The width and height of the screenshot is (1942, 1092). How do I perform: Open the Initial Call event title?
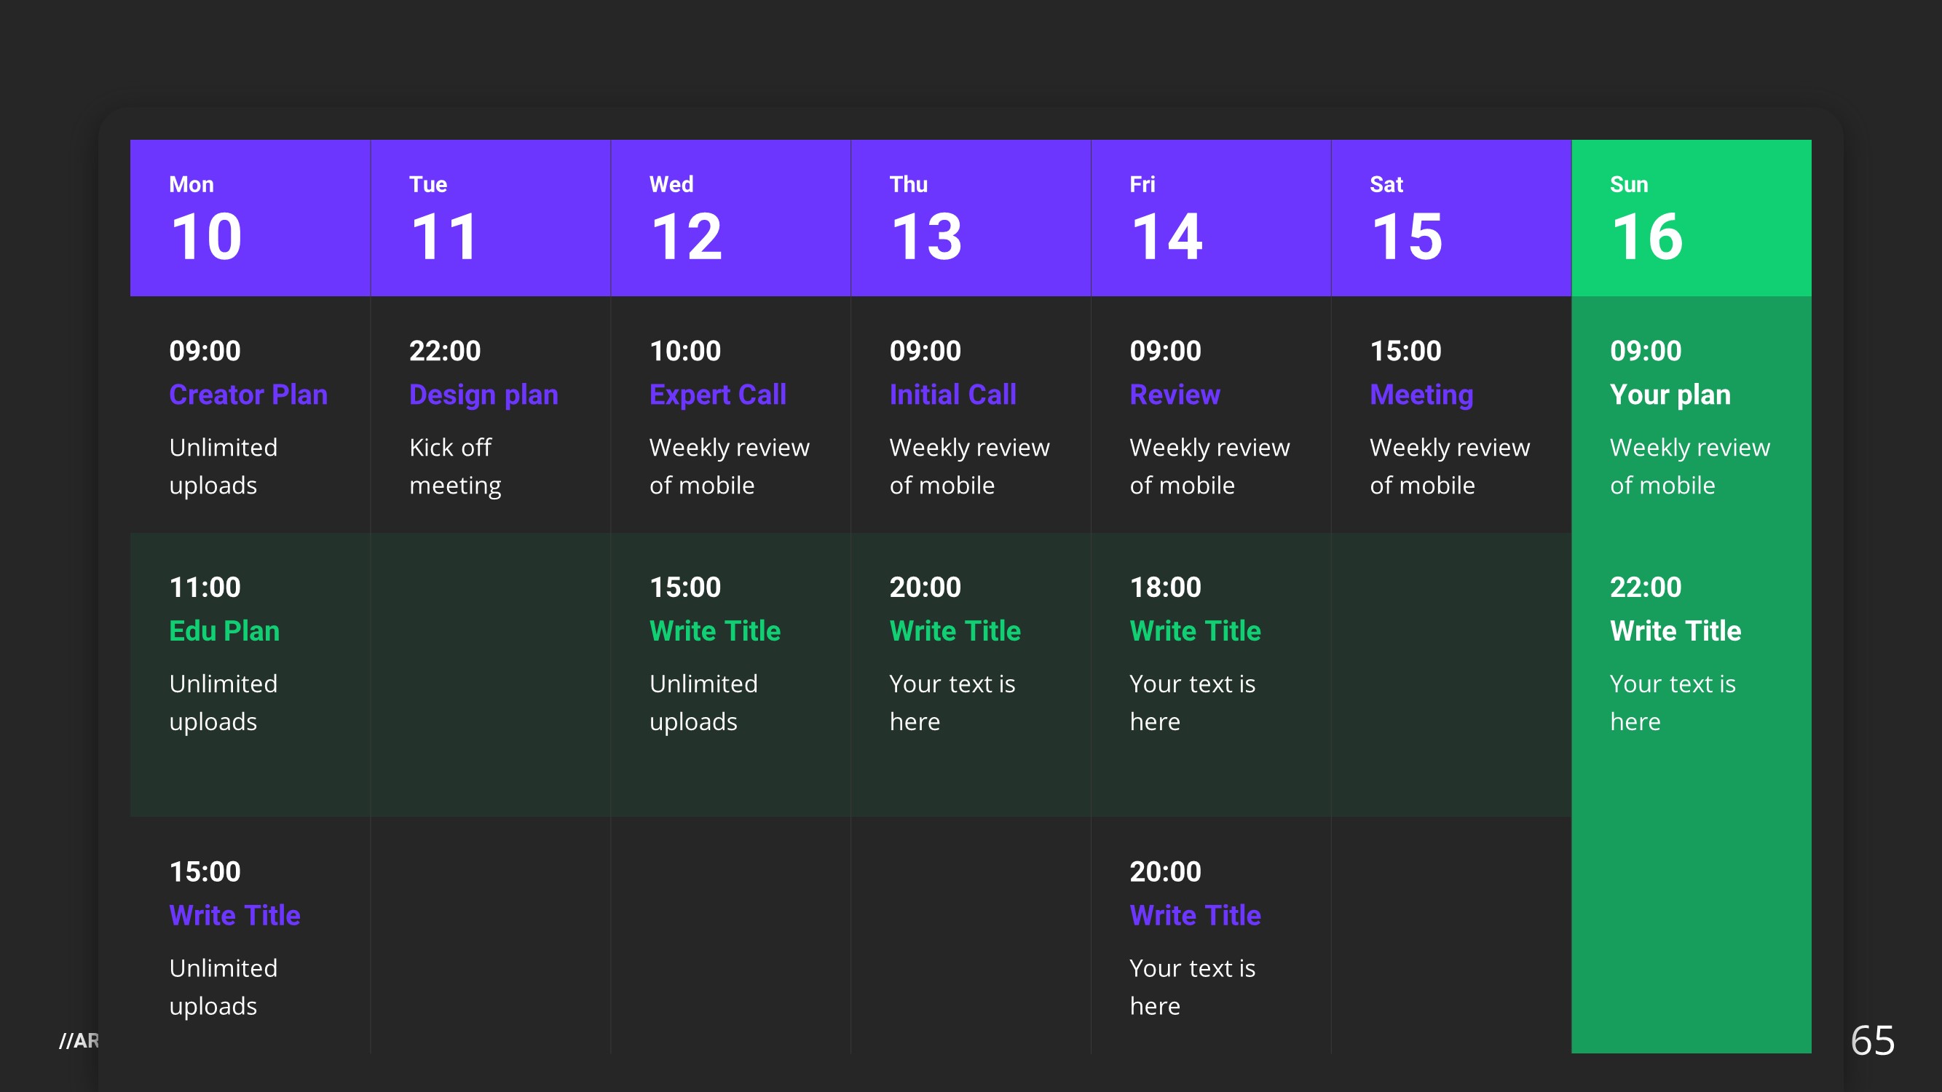pos(952,395)
